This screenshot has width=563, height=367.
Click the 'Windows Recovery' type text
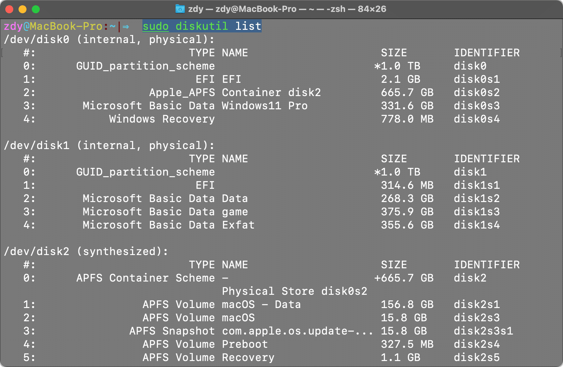click(162, 119)
